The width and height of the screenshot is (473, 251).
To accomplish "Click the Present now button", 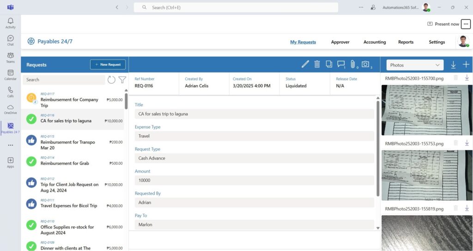I will tap(443, 24).
